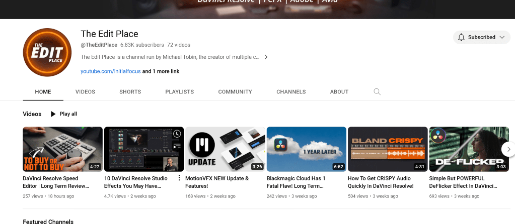
Task: Select the HOME tab
Action: click(43, 92)
